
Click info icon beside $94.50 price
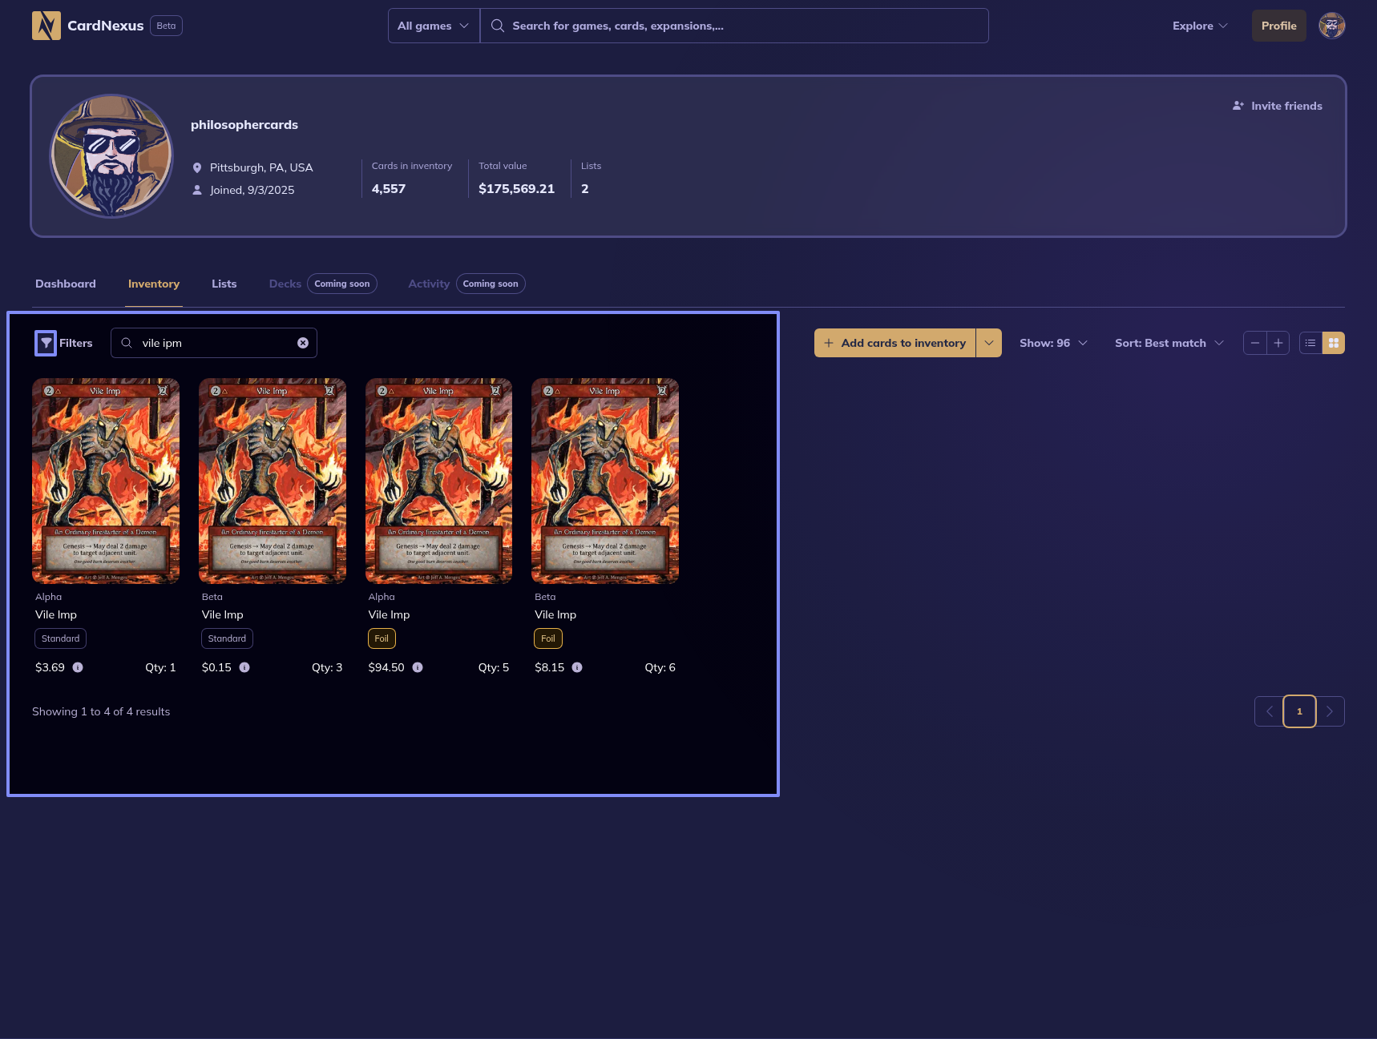coord(418,667)
